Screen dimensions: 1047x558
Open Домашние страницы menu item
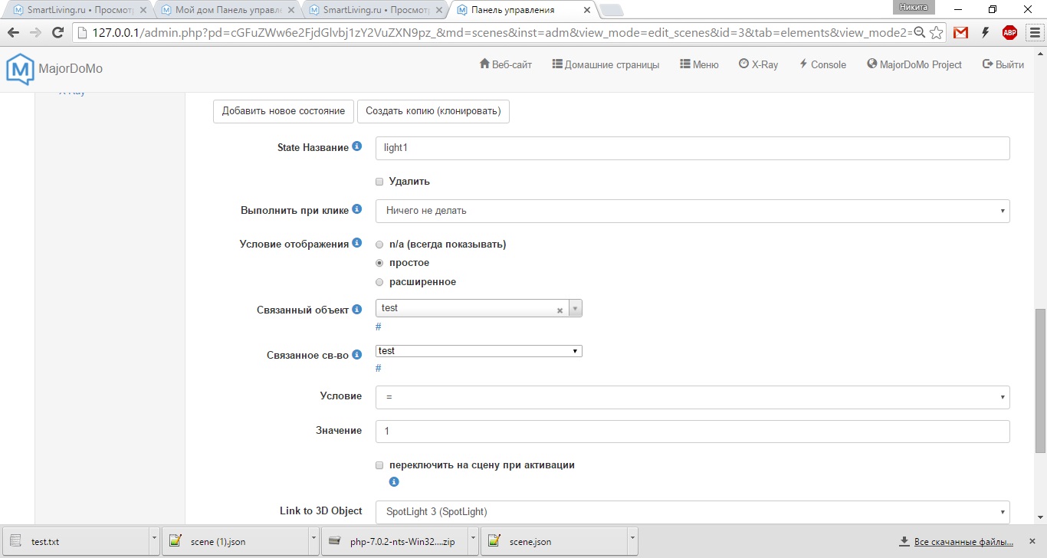click(x=606, y=64)
